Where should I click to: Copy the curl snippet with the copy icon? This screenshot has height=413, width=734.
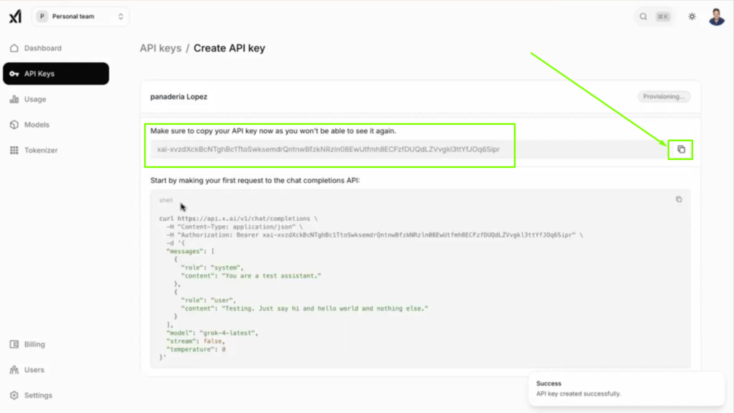coord(679,199)
